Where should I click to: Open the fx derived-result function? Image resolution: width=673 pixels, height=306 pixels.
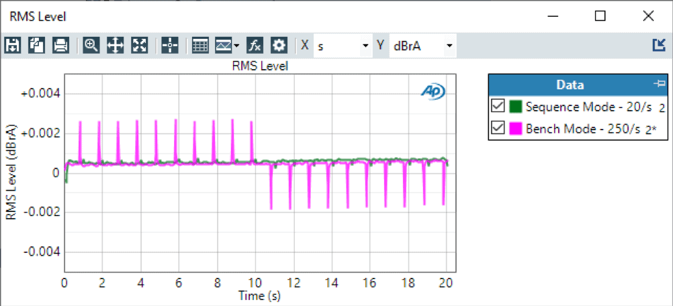[255, 46]
